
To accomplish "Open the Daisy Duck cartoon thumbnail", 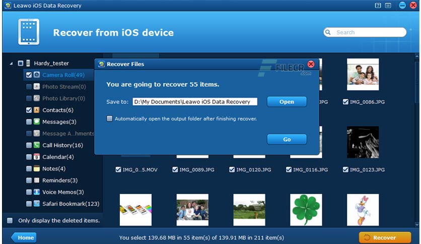I will [x=363, y=210].
